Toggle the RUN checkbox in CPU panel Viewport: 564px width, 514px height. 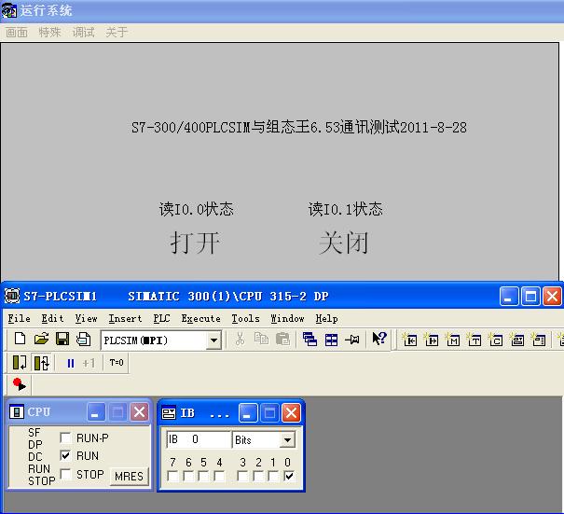65,455
